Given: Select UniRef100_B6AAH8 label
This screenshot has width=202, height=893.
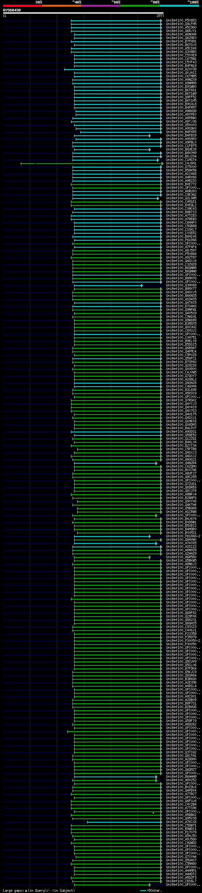Looking at the screenshot, I should click(x=181, y=776).
